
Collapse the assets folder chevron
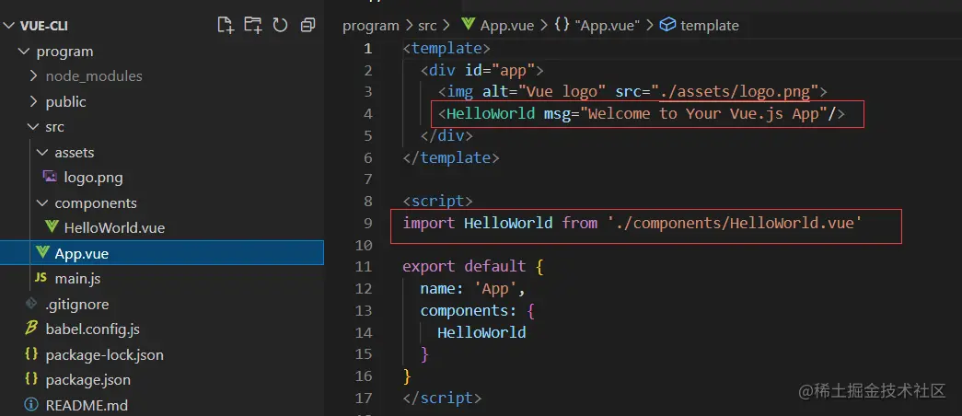42,152
